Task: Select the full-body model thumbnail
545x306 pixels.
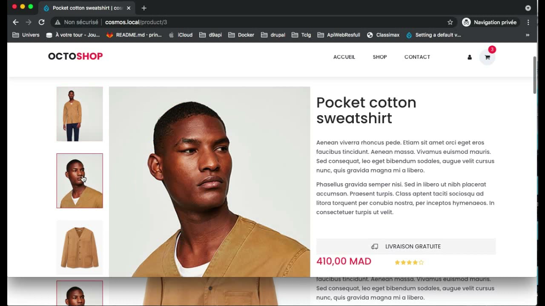Action: [80, 114]
